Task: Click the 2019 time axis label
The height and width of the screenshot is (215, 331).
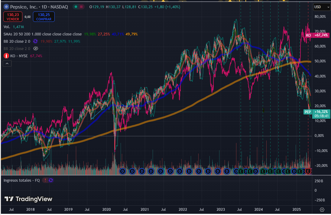Action: [68, 210]
